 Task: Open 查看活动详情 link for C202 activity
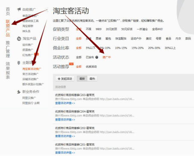point(65,136)
